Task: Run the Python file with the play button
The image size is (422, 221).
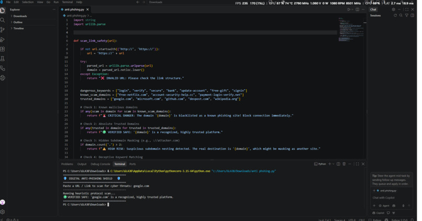Action: (349, 9)
